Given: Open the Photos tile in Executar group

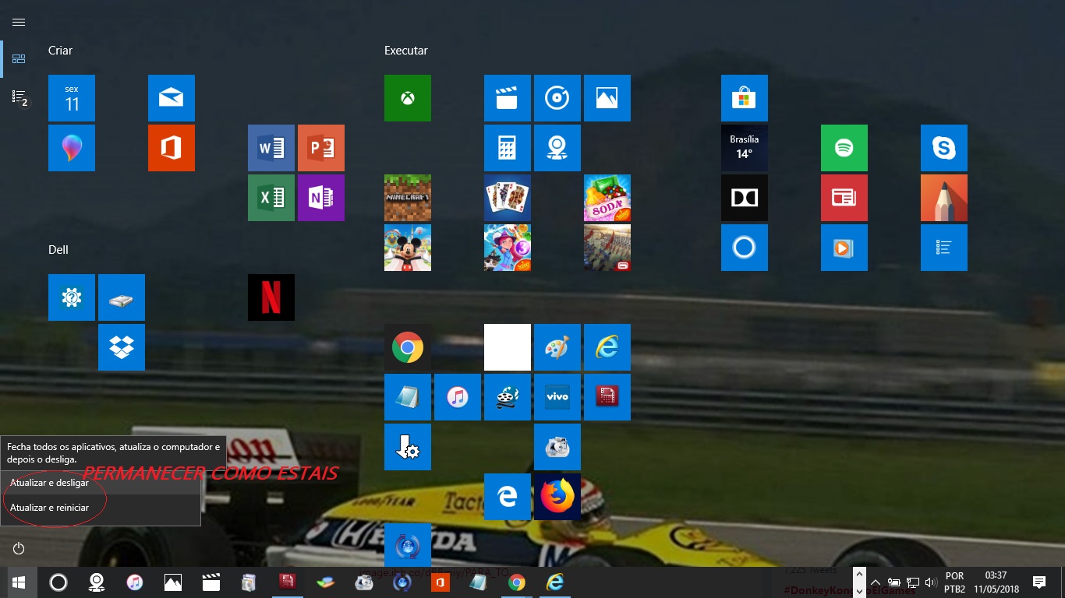Looking at the screenshot, I should 607,98.
